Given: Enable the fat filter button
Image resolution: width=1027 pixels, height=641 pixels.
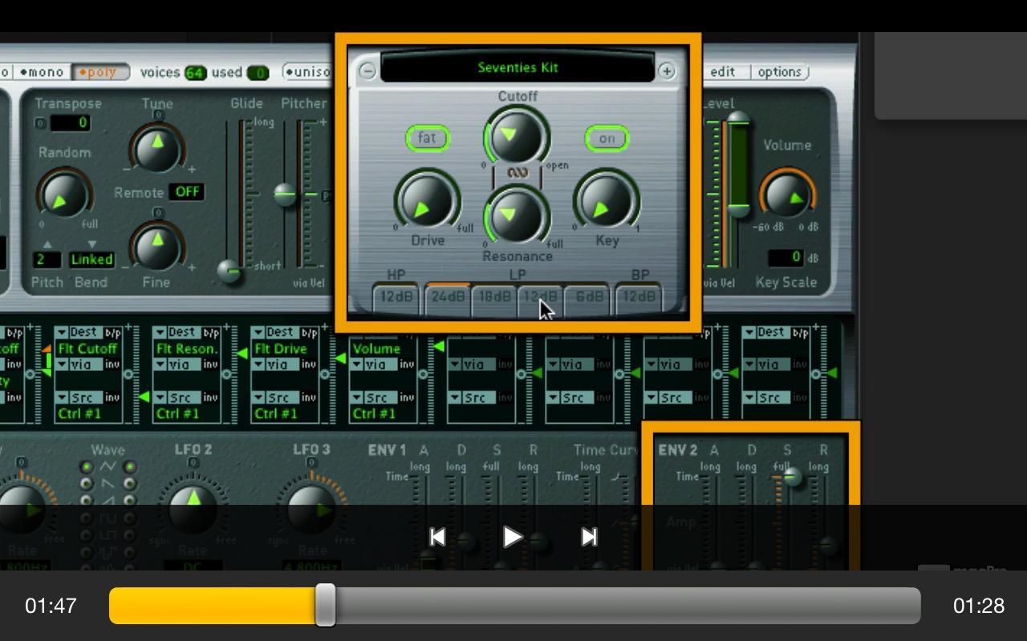Looking at the screenshot, I should point(428,138).
